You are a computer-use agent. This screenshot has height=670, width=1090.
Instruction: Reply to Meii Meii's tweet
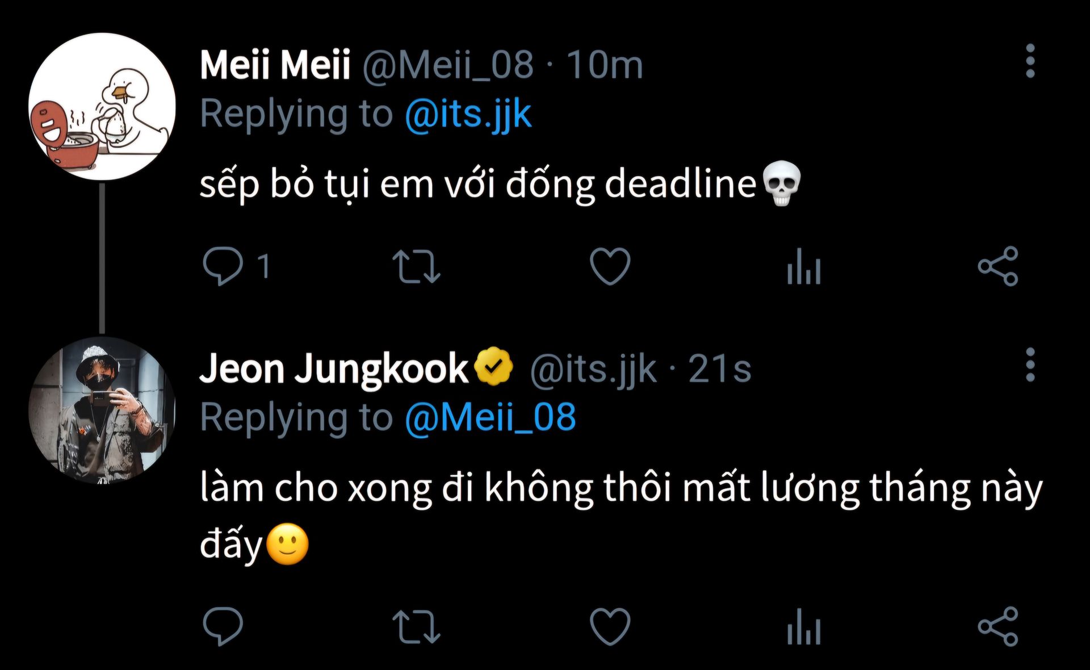tap(223, 266)
